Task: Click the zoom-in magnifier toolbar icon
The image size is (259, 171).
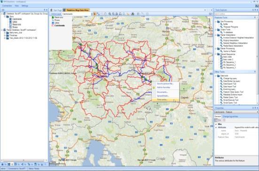Action: tap(110, 14)
